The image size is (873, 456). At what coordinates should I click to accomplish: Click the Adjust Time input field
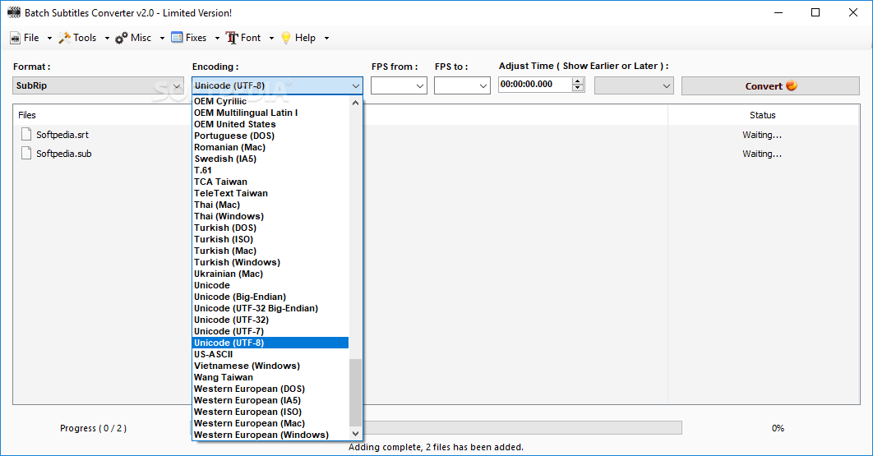point(535,84)
